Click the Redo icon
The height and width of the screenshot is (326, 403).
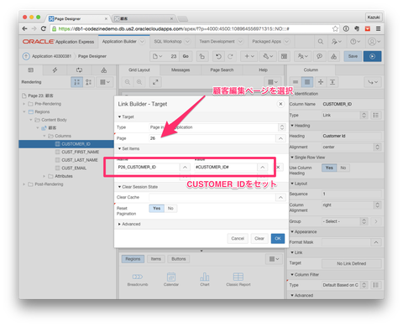tap(230, 56)
